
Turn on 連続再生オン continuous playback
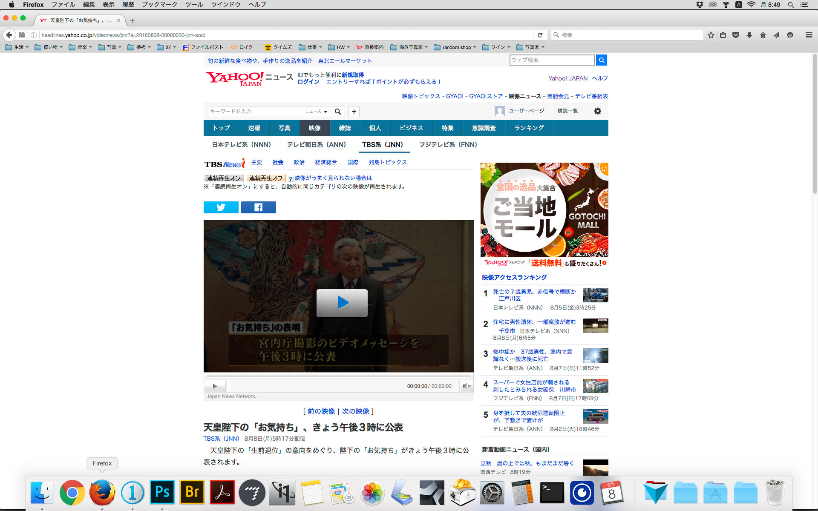(x=224, y=178)
